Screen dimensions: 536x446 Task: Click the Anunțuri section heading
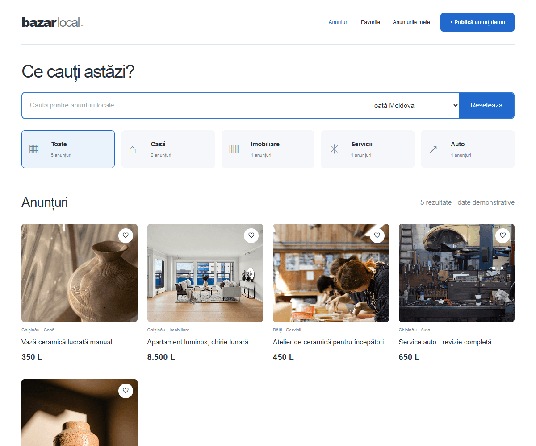[45, 202]
